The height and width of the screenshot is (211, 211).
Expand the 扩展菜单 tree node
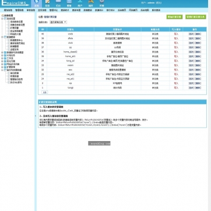point(2,67)
